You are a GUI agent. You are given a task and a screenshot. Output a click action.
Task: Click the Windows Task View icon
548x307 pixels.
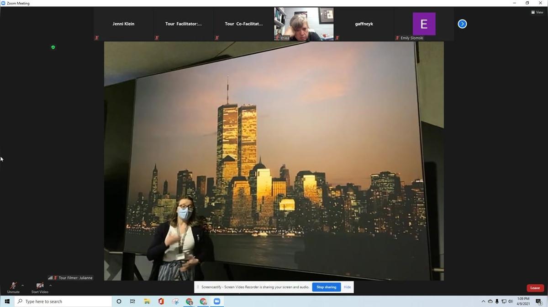coord(132,302)
